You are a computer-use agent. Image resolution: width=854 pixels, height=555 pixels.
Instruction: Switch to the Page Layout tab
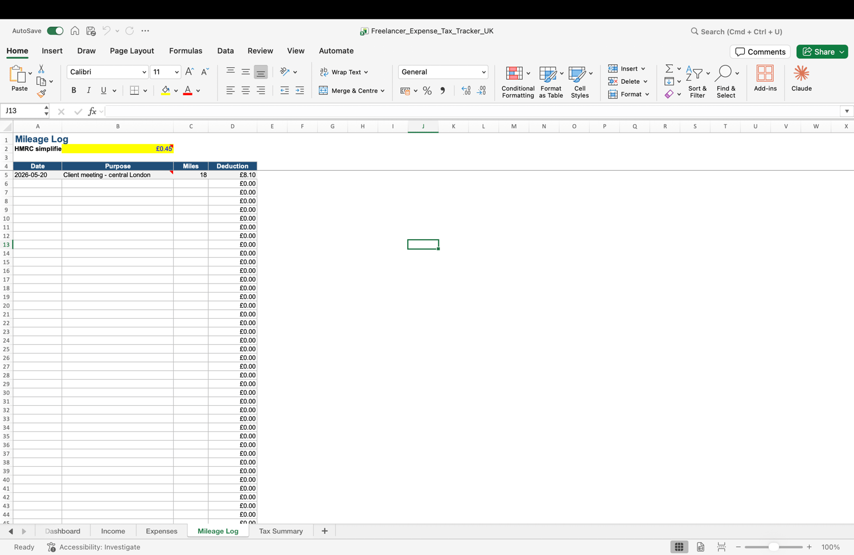[x=132, y=51]
